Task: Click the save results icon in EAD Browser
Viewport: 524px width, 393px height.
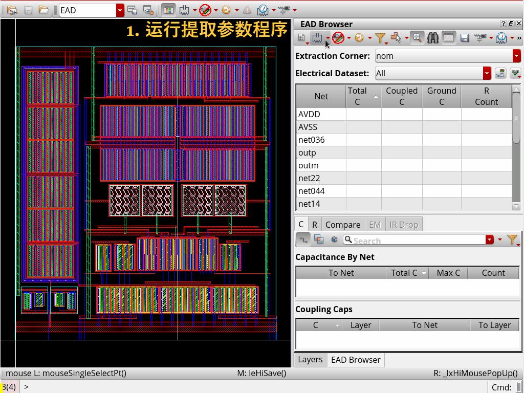Action: pyautogui.click(x=465, y=37)
